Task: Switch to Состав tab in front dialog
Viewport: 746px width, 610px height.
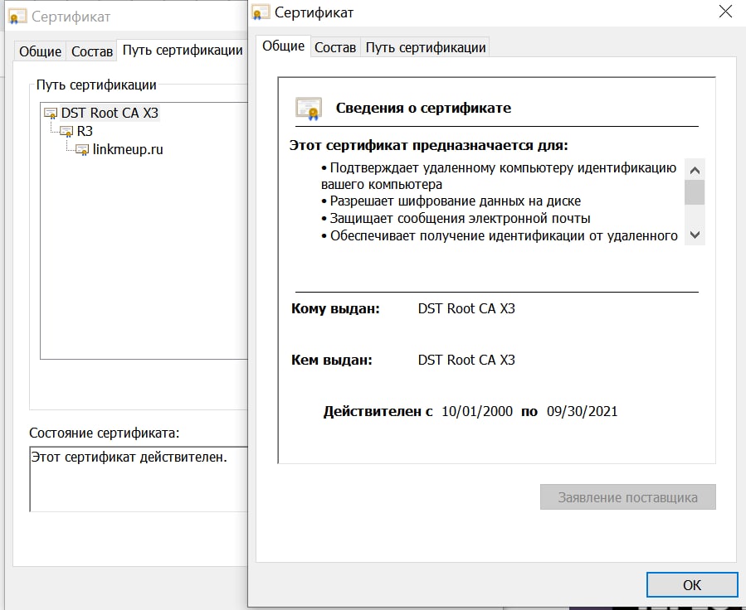Action: (x=335, y=47)
